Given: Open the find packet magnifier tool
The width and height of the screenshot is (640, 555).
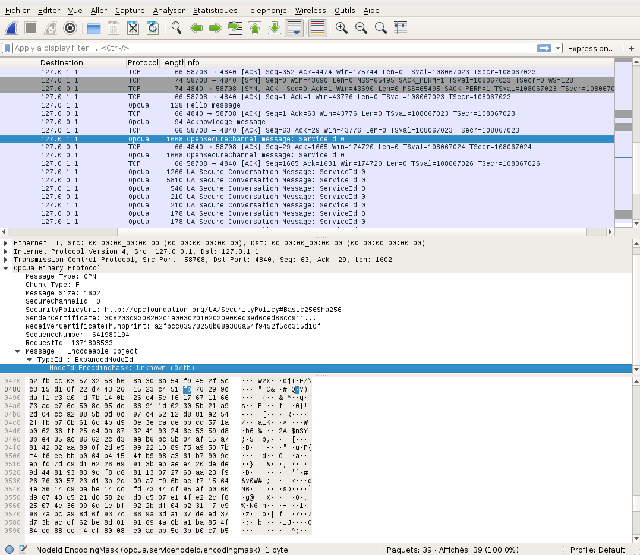Looking at the screenshot, I should (175, 28).
